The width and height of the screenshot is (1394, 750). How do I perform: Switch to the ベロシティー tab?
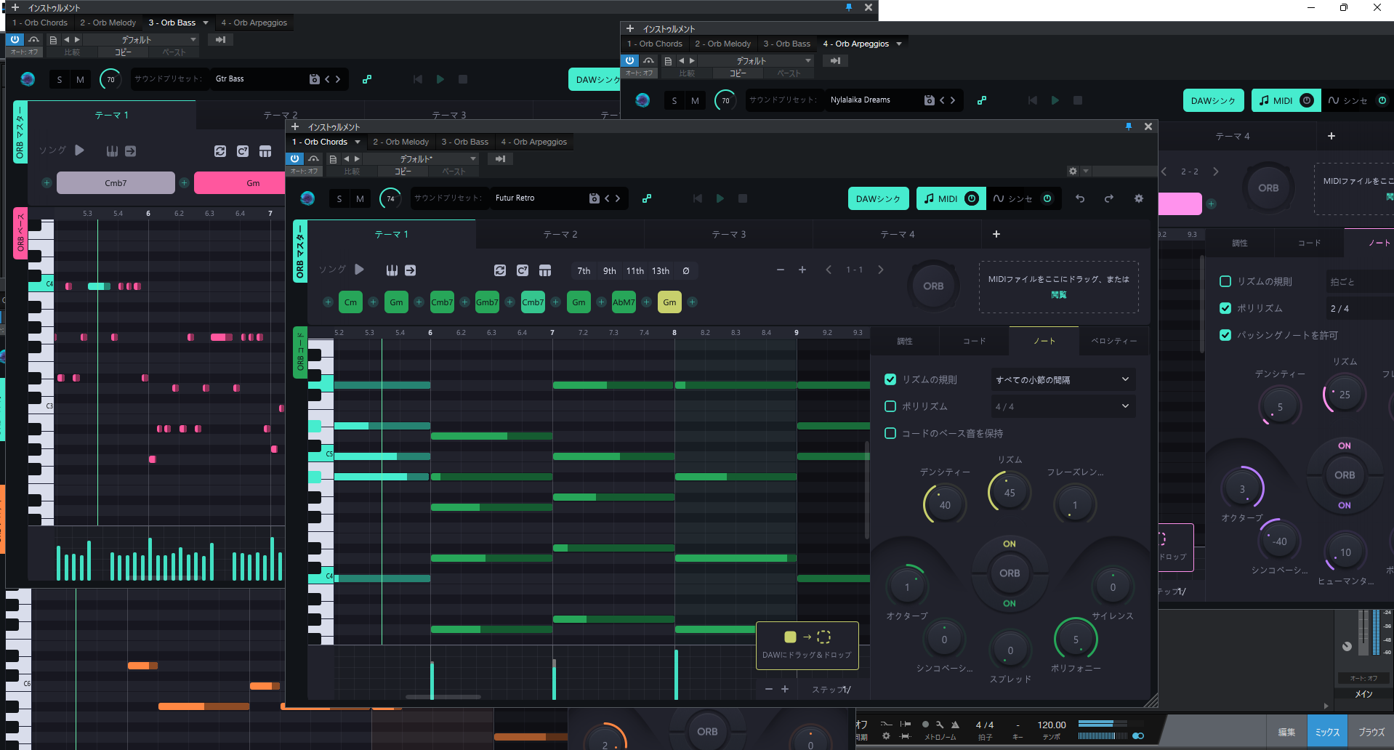click(1113, 341)
